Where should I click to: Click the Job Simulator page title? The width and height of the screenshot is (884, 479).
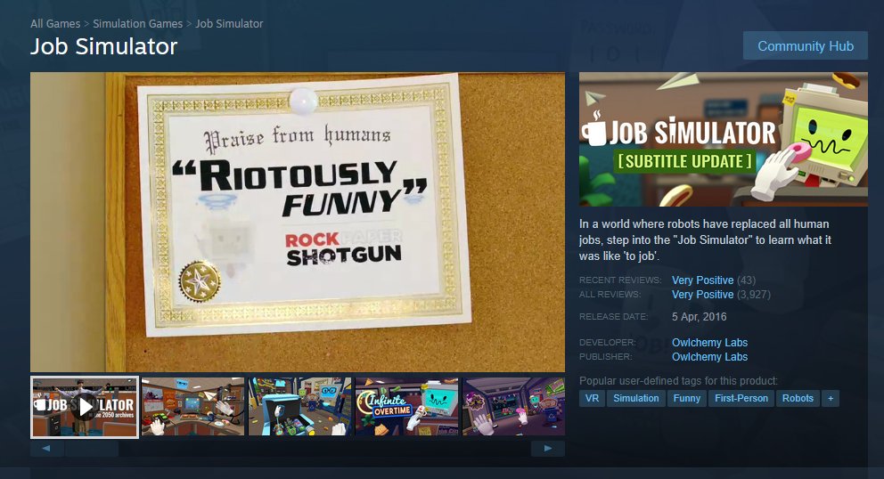pos(103,46)
